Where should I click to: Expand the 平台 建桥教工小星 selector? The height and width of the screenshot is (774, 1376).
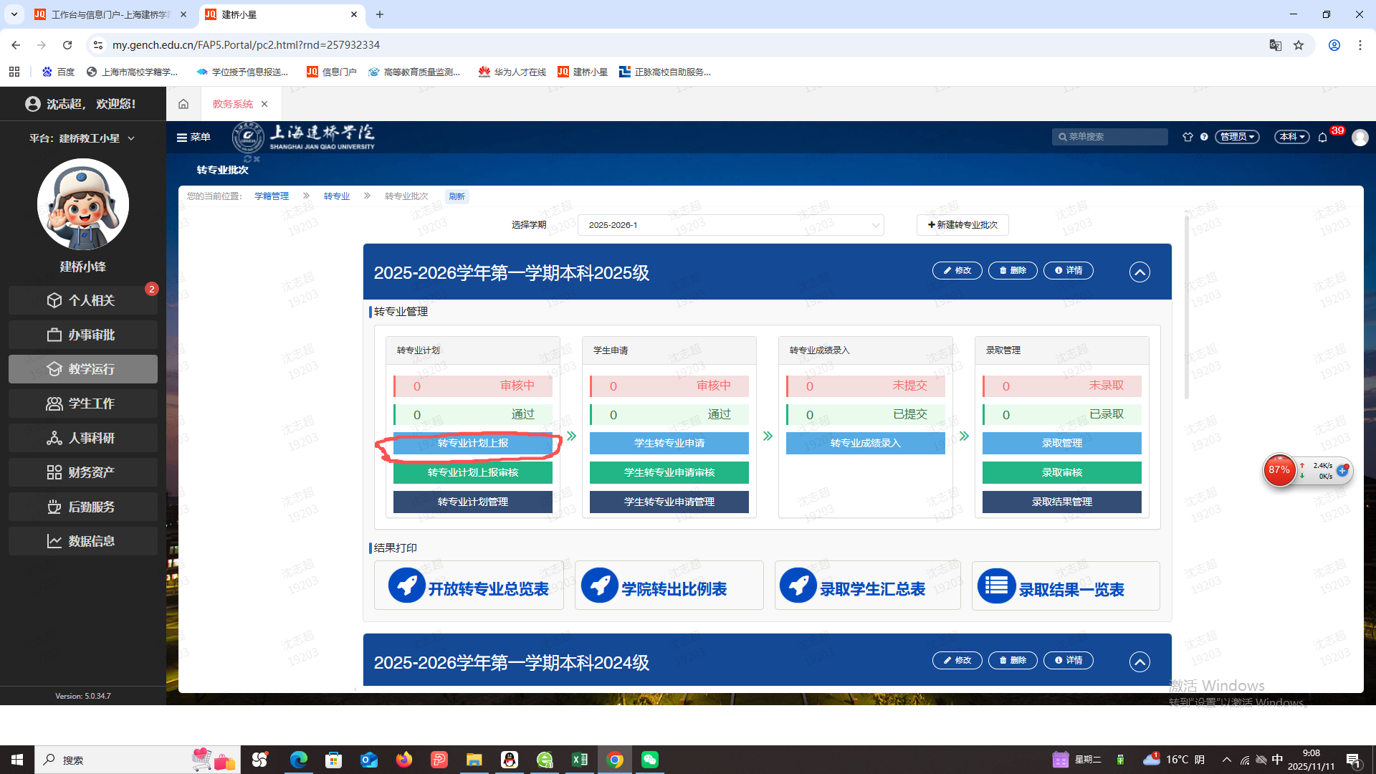[x=82, y=138]
